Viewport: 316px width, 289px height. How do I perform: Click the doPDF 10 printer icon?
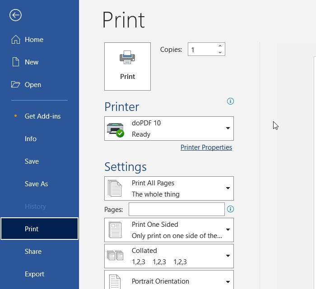tap(115, 130)
